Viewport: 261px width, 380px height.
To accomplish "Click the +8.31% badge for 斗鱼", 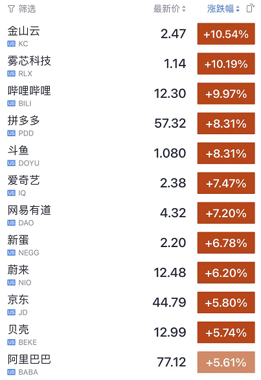I will (x=226, y=154).
